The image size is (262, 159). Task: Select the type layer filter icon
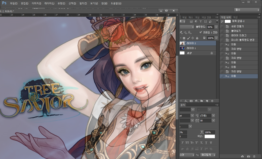201,22
